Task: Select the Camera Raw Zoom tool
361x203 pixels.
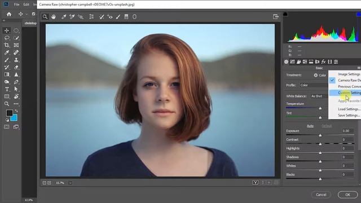Action: (x=45, y=16)
